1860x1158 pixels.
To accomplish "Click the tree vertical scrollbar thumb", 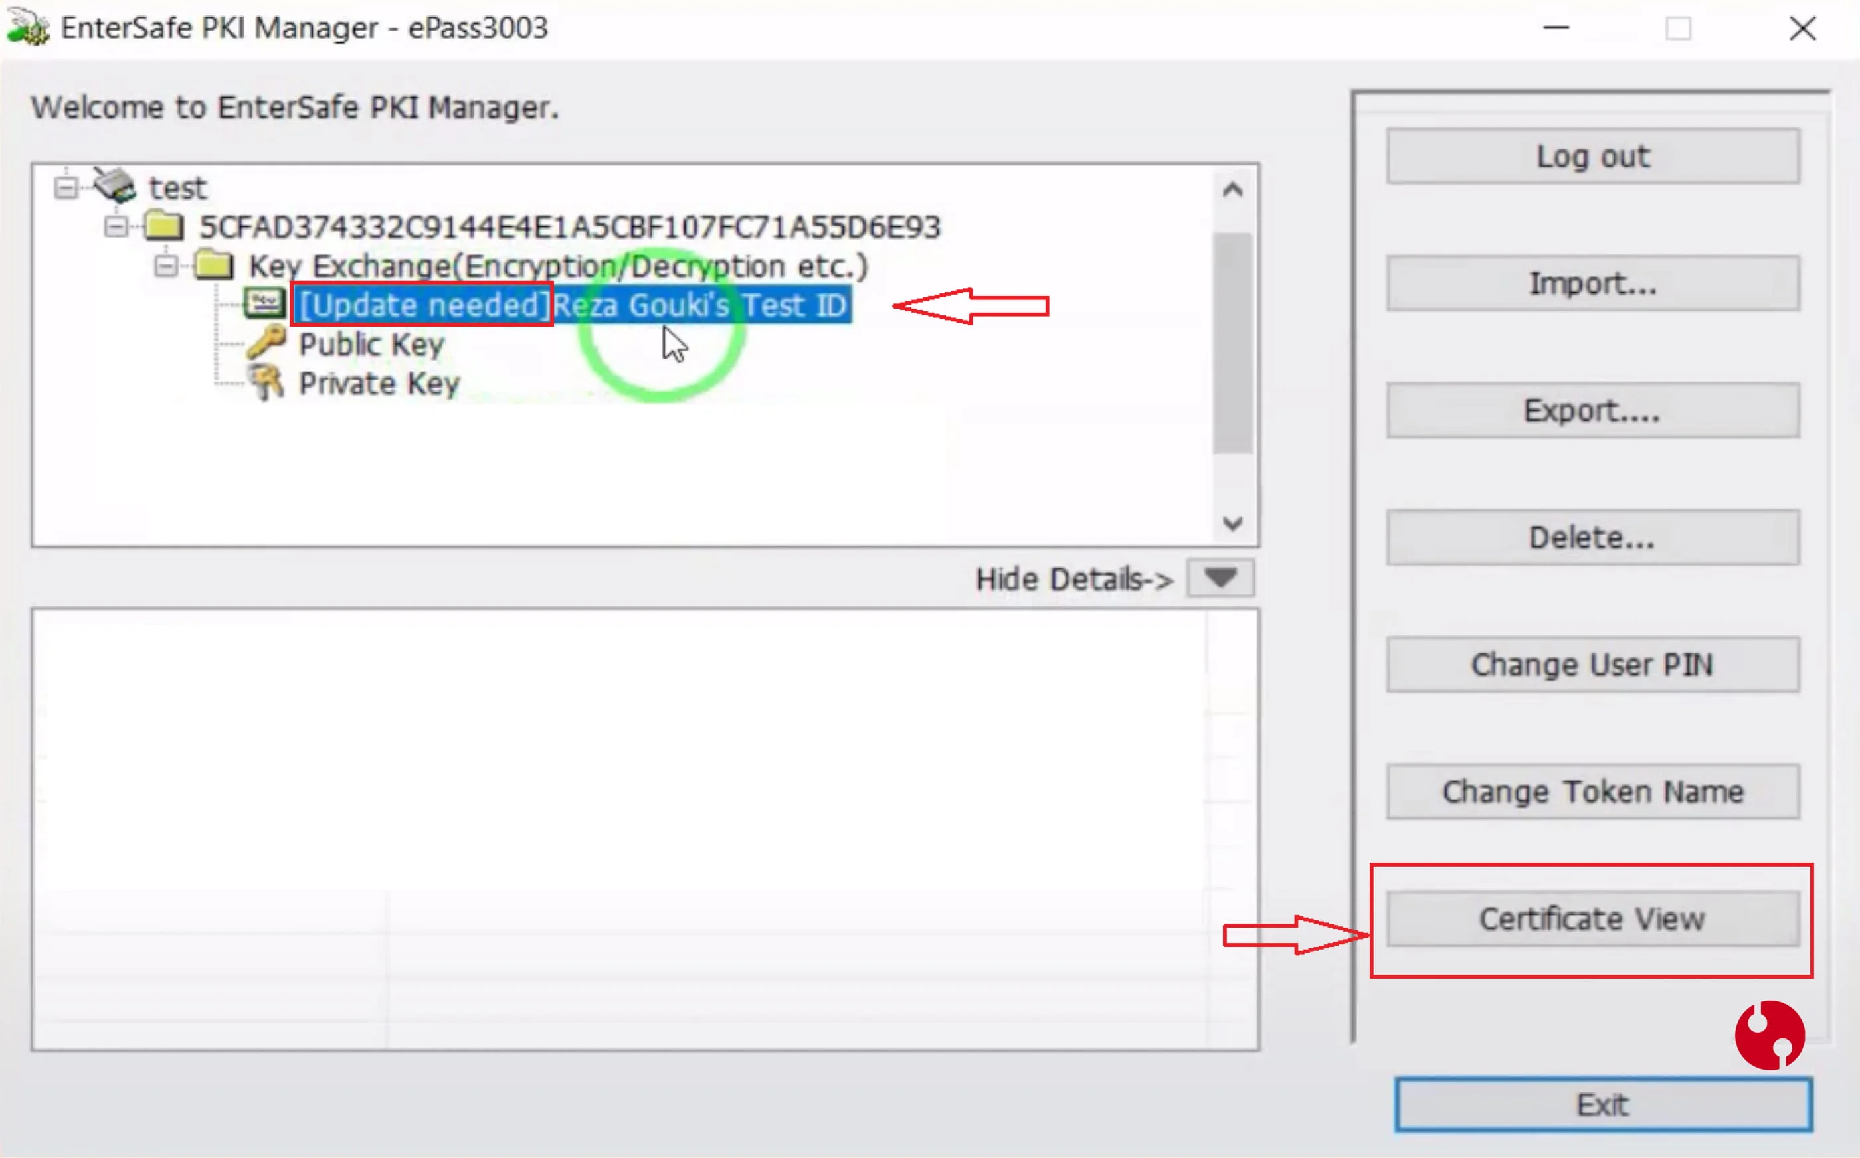I will 1233,343.
